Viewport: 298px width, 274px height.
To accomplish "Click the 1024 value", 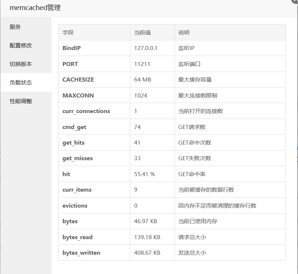I will pos(141,96).
